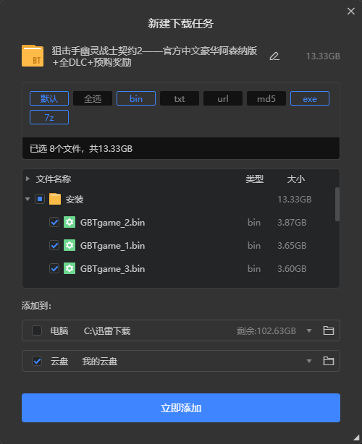Browse folder for the 云盘 destination
Screen dimensions: 362x444
click(329, 361)
